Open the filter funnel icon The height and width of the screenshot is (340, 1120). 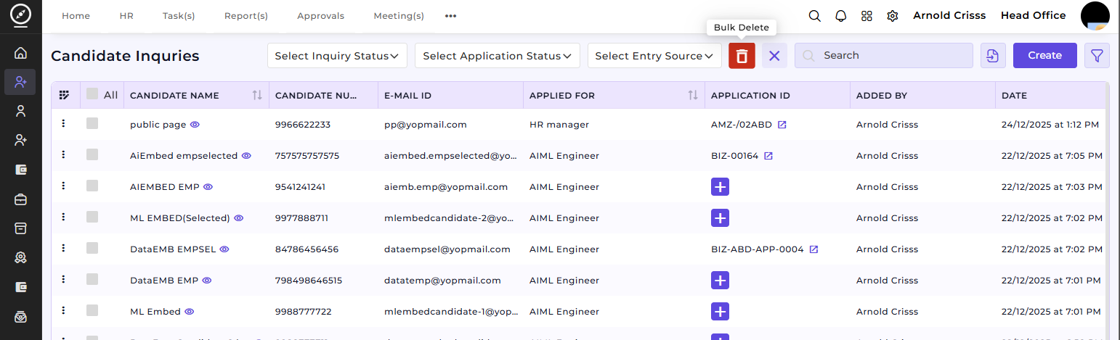[1097, 56]
